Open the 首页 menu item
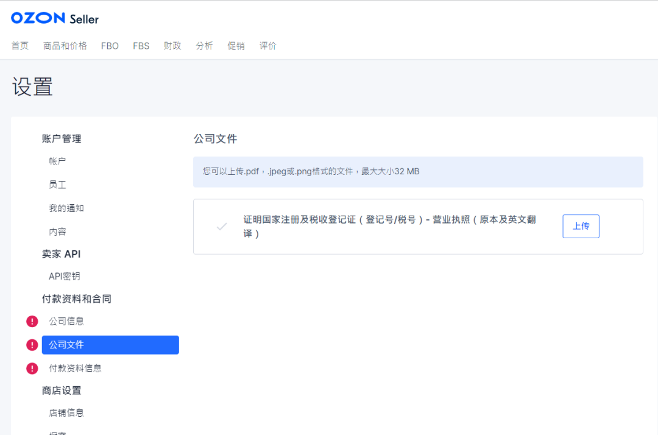This screenshot has height=435, width=658. click(x=19, y=45)
